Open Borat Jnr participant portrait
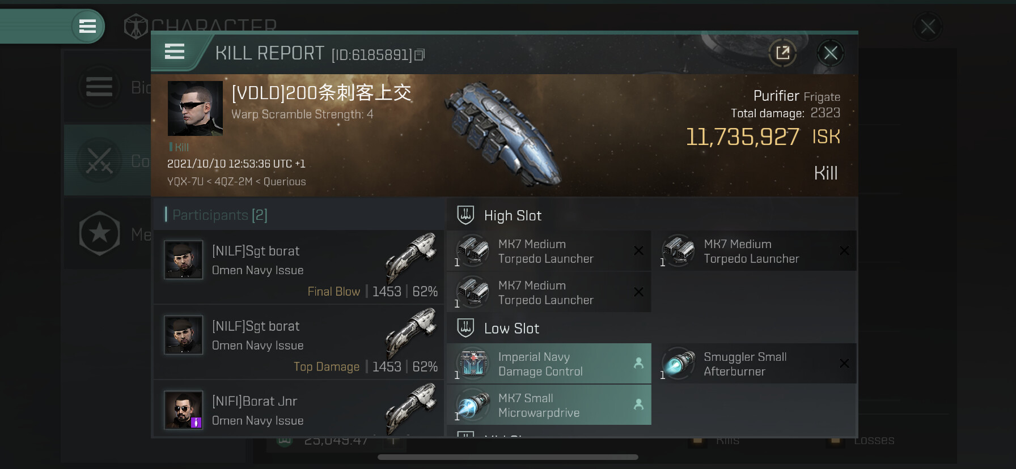The image size is (1016, 469). [x=183, y=410]
